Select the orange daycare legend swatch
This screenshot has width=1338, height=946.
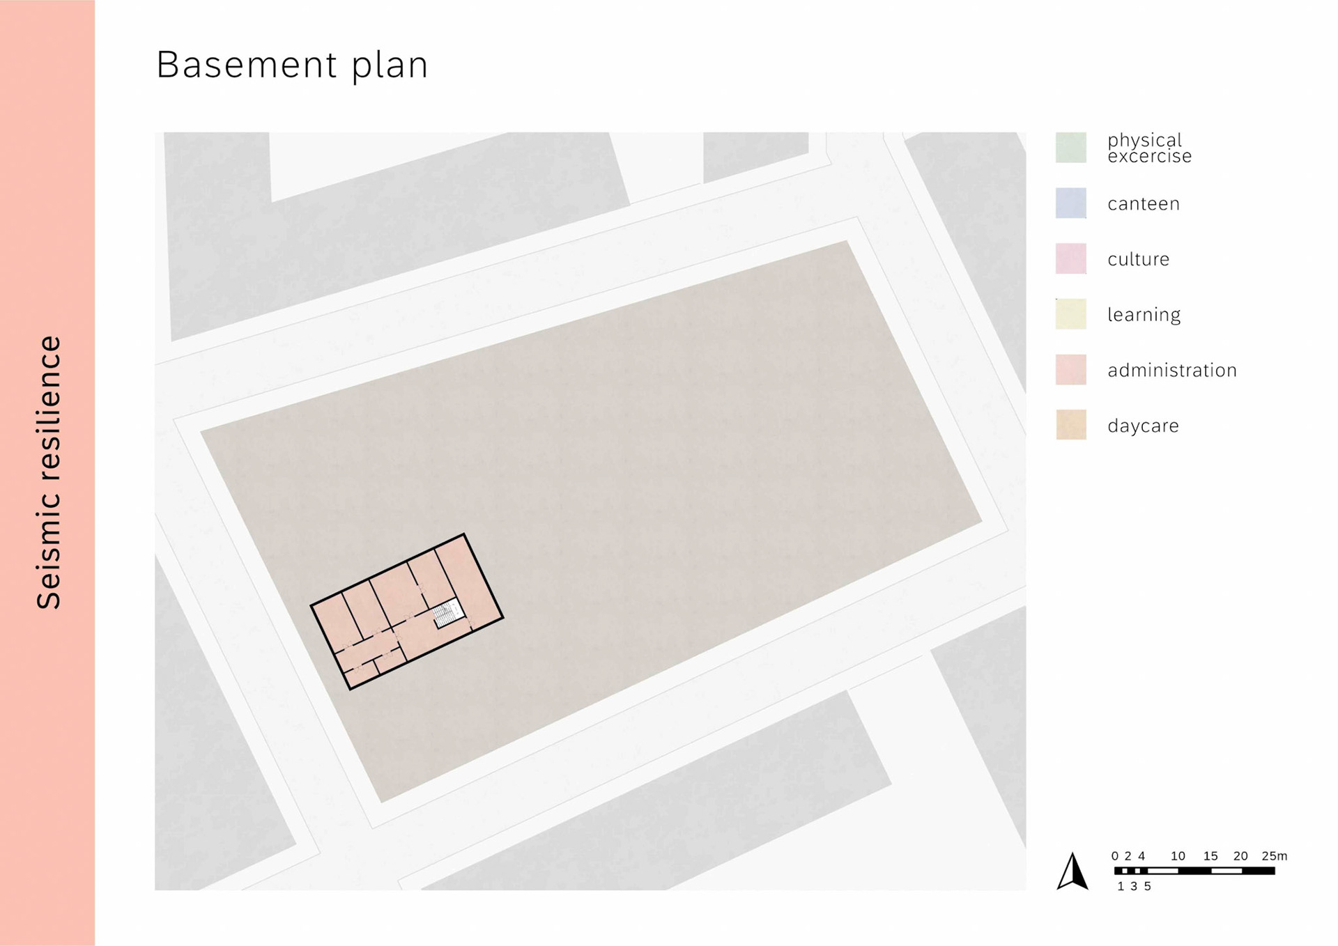1071,425
